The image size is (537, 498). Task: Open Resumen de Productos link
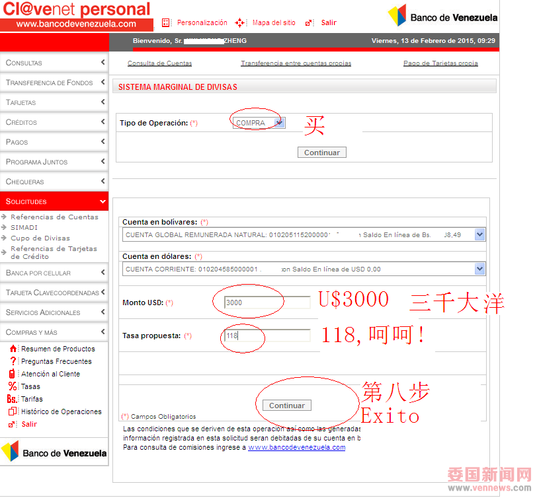coord(58,349)
